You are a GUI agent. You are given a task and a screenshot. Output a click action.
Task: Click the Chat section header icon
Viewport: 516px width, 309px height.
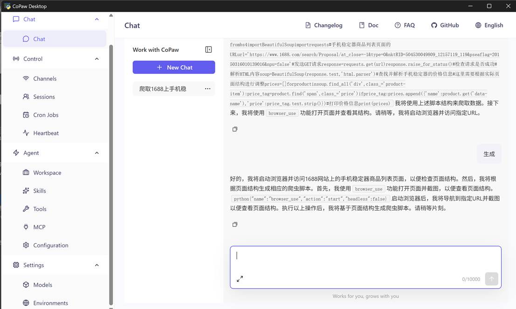click(x=16, y=19)
